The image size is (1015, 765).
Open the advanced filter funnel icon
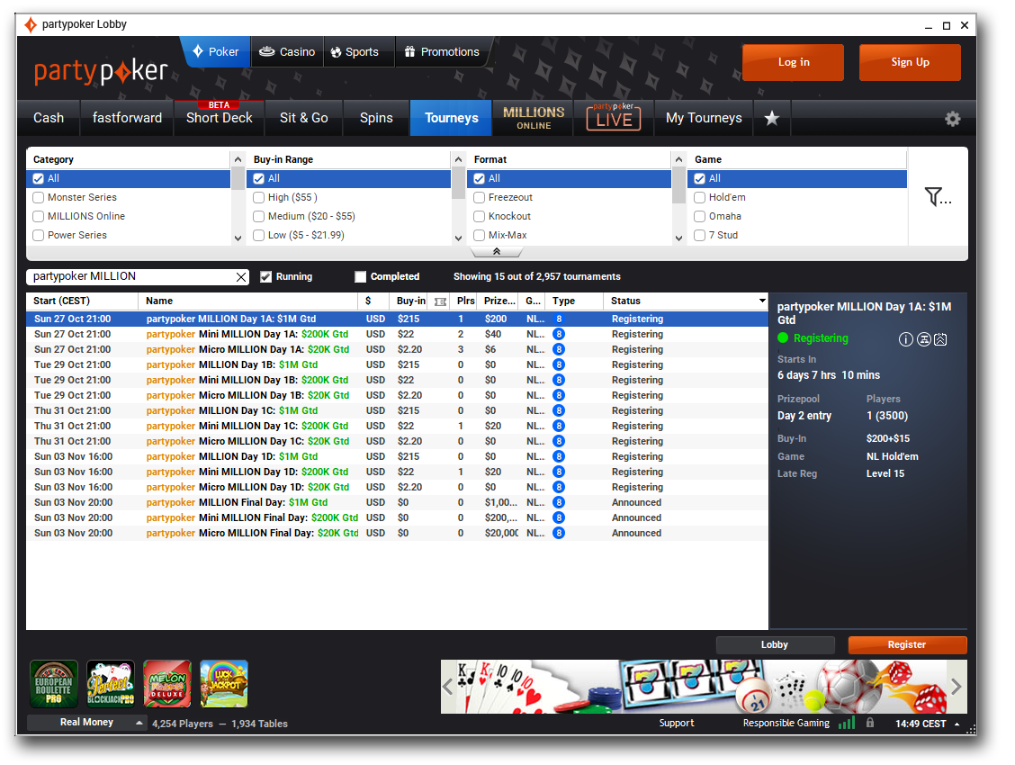pyautogui.click(x=938, y=197)
